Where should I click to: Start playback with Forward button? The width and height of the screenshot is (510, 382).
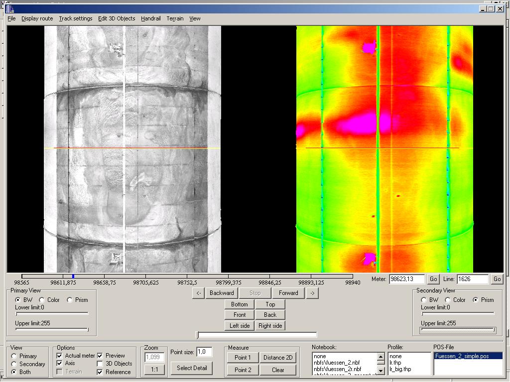pyautogui.click(x=288, y=293)
